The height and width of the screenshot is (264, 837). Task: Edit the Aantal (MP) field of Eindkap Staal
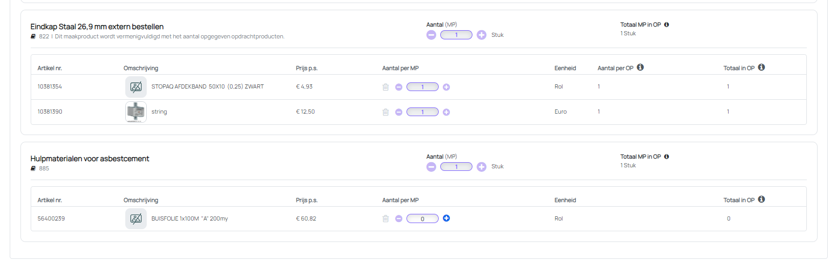tap(456, 35)
